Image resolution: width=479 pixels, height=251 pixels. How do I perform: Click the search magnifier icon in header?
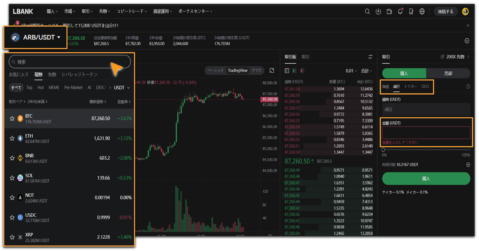(367, 11)
